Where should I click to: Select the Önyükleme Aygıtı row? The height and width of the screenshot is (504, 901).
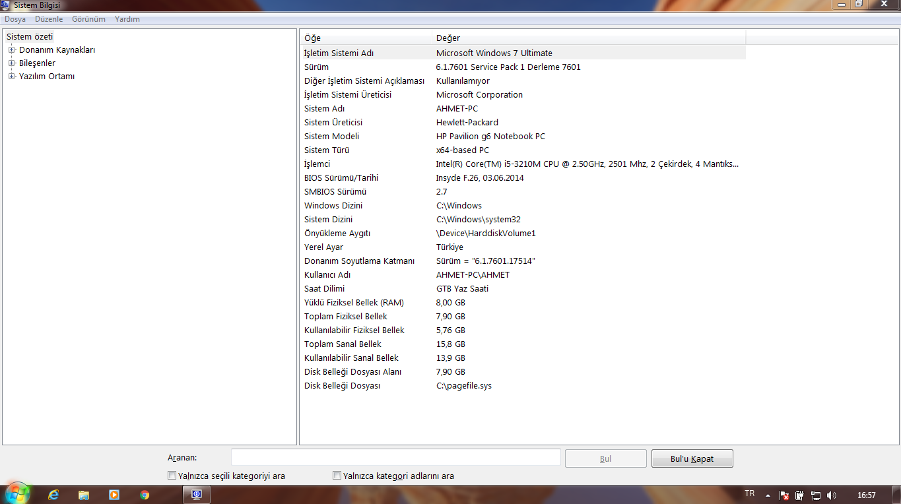[x=523, y=234]
